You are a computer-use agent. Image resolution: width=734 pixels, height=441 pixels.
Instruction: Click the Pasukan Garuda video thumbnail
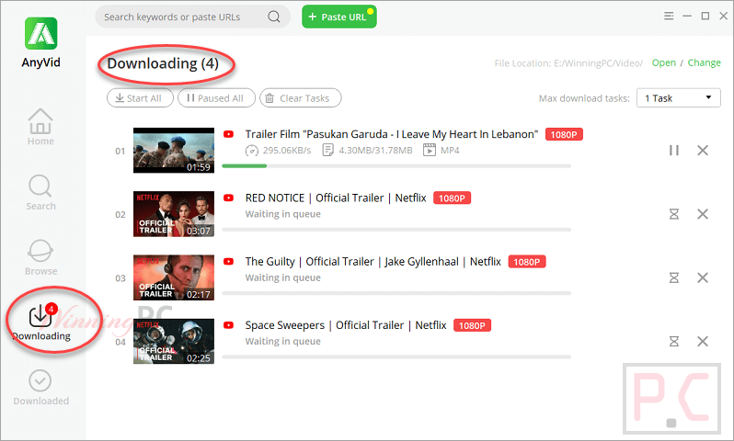[174, 150]
